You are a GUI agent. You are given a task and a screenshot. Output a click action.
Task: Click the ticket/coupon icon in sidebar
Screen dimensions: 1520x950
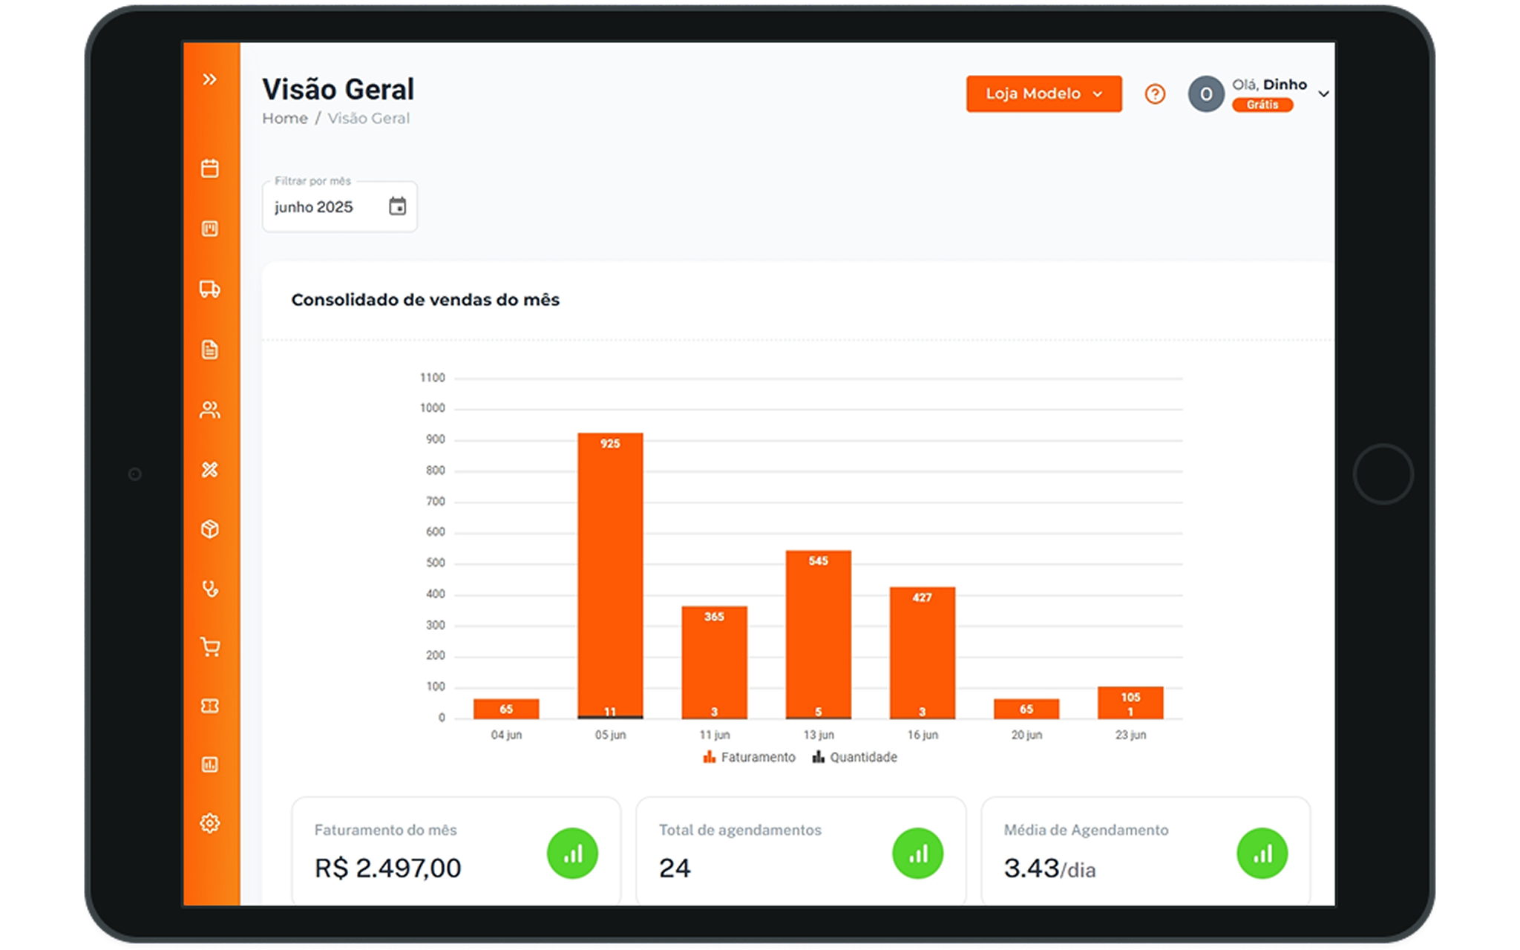point(210,705)
